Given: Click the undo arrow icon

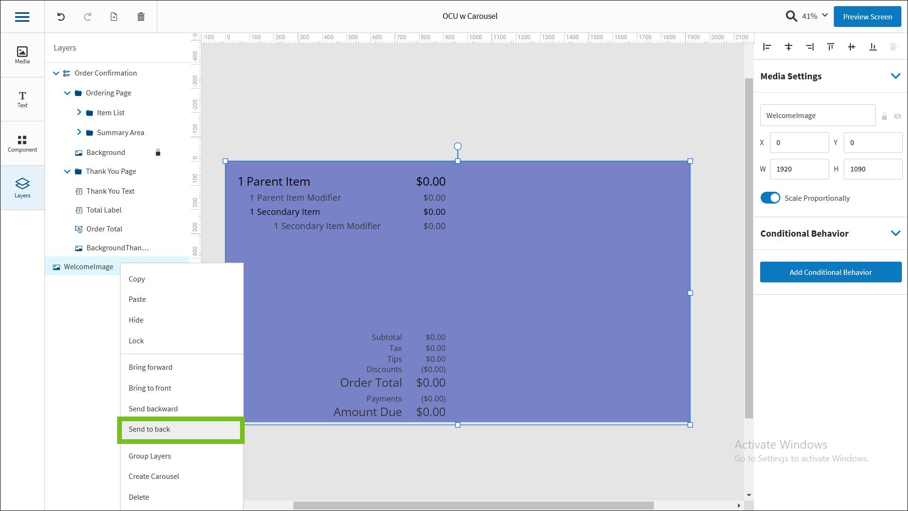Looking at the screenshot, I should pos(61,17).
